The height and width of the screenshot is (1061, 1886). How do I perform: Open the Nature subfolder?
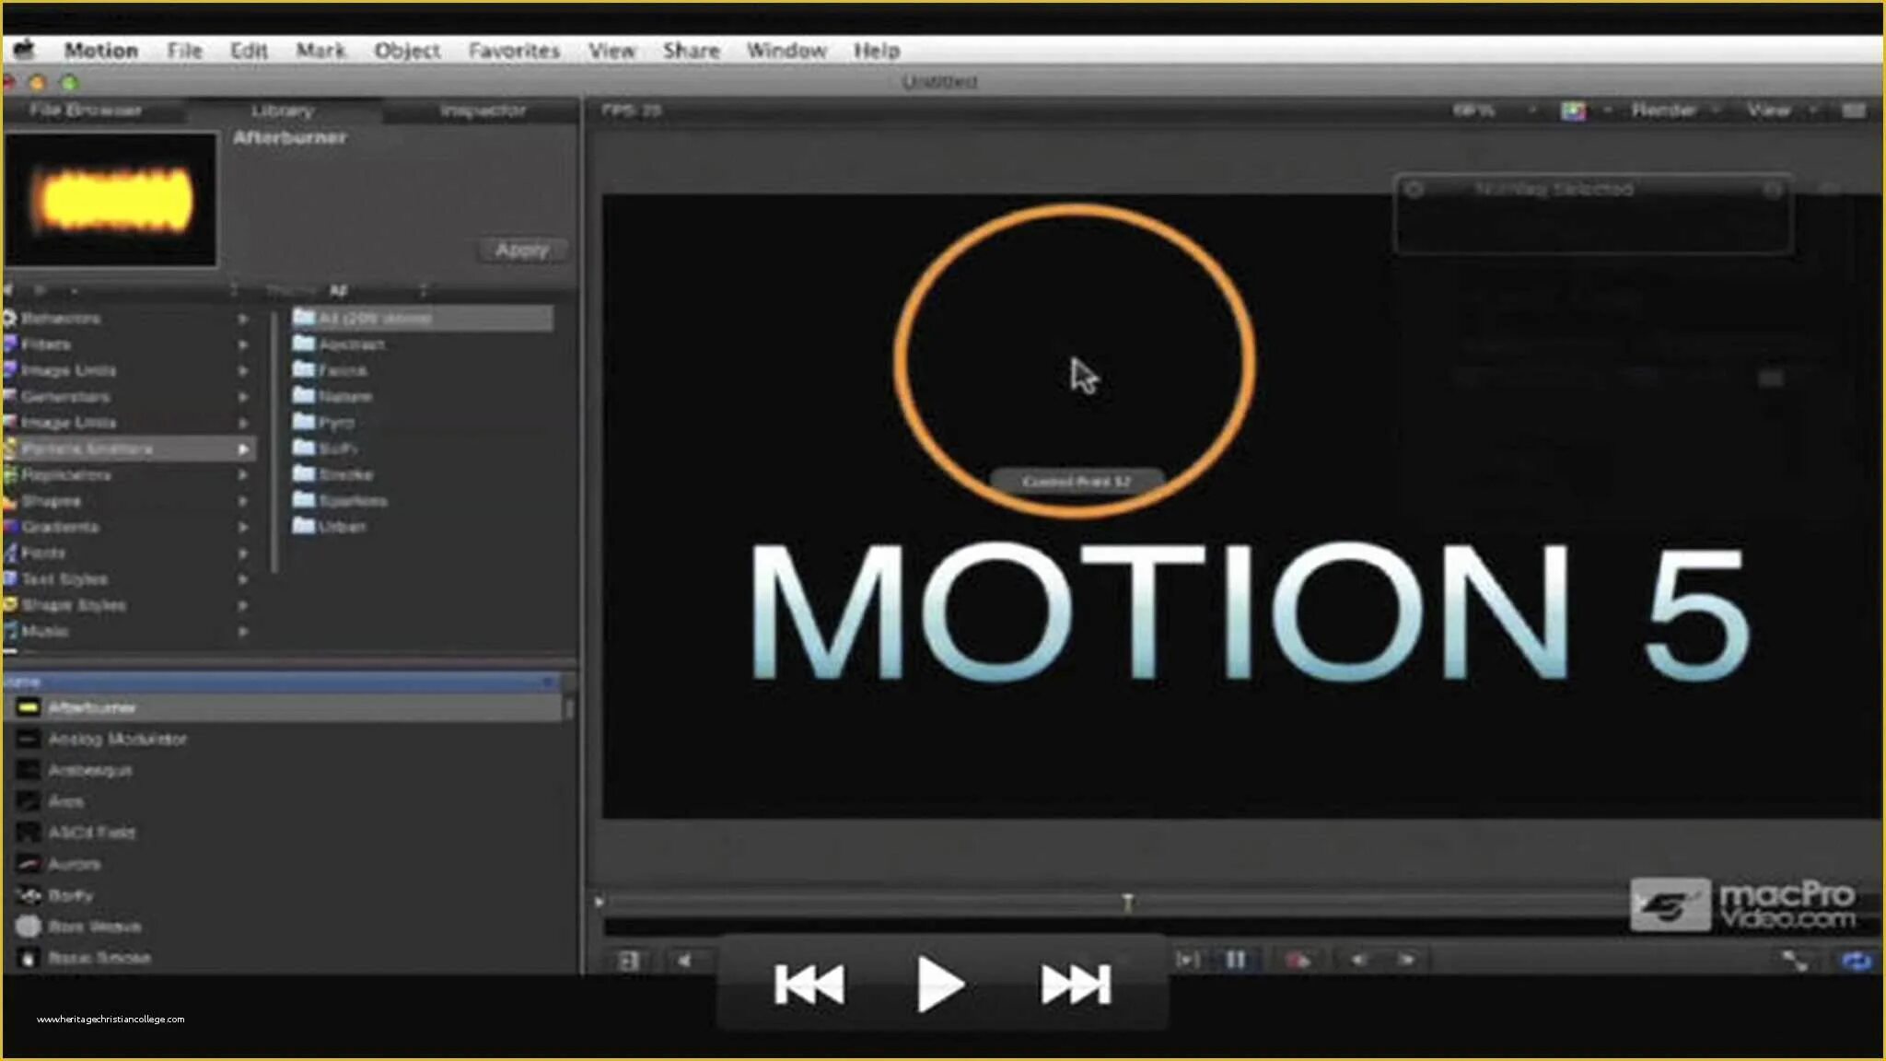[x=332, y=396]
